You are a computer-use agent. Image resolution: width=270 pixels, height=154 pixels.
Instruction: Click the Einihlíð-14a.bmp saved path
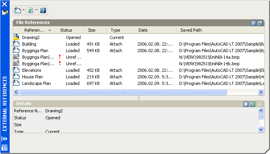(209, 57)
